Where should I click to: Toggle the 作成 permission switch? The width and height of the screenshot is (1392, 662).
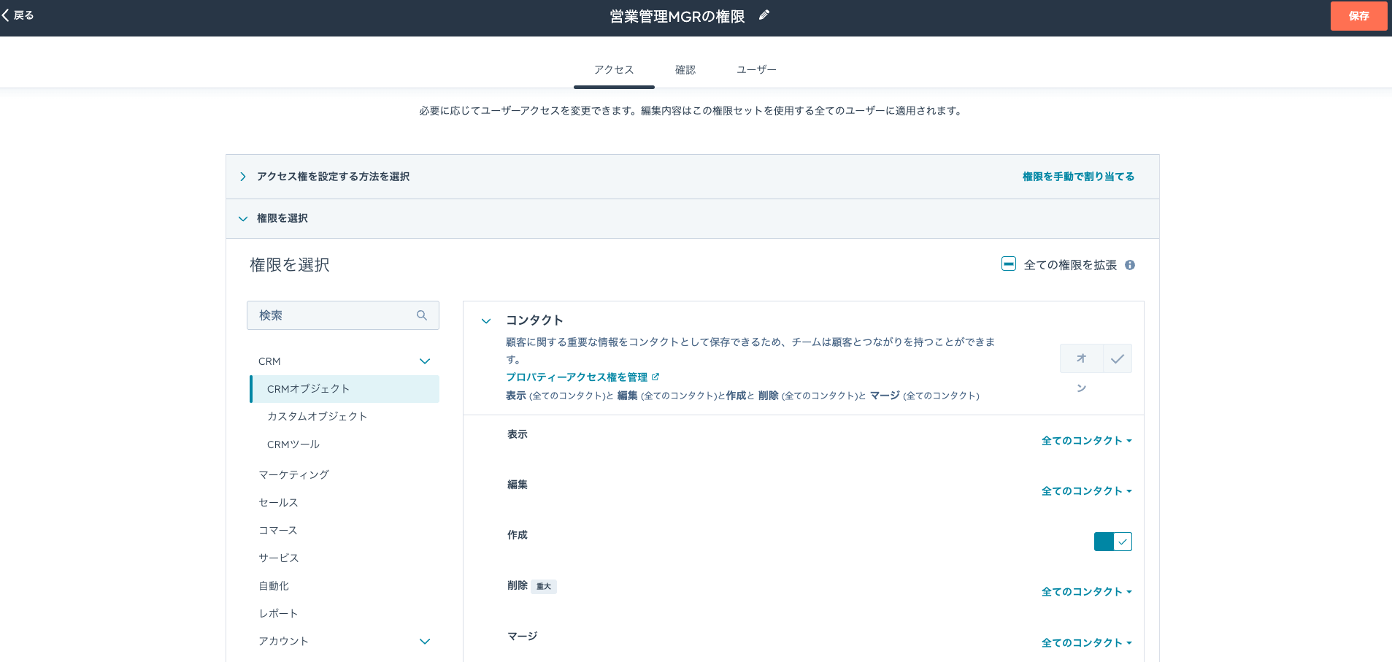1112,542
